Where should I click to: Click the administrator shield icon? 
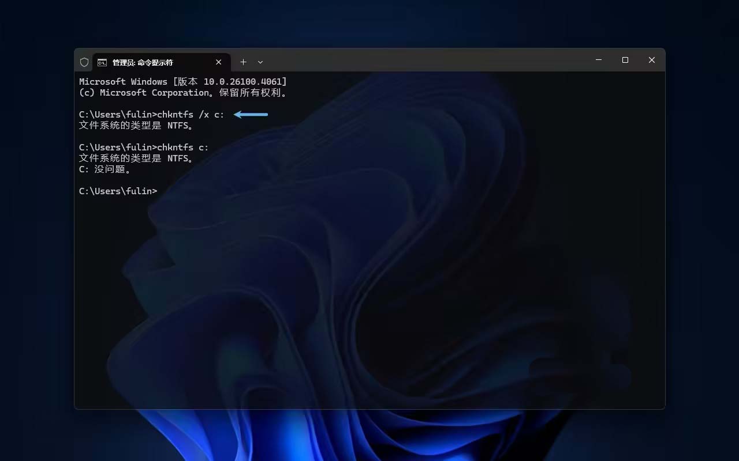point(84,62)
